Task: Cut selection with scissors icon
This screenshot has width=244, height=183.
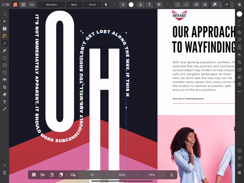Action: click(43, 175)
